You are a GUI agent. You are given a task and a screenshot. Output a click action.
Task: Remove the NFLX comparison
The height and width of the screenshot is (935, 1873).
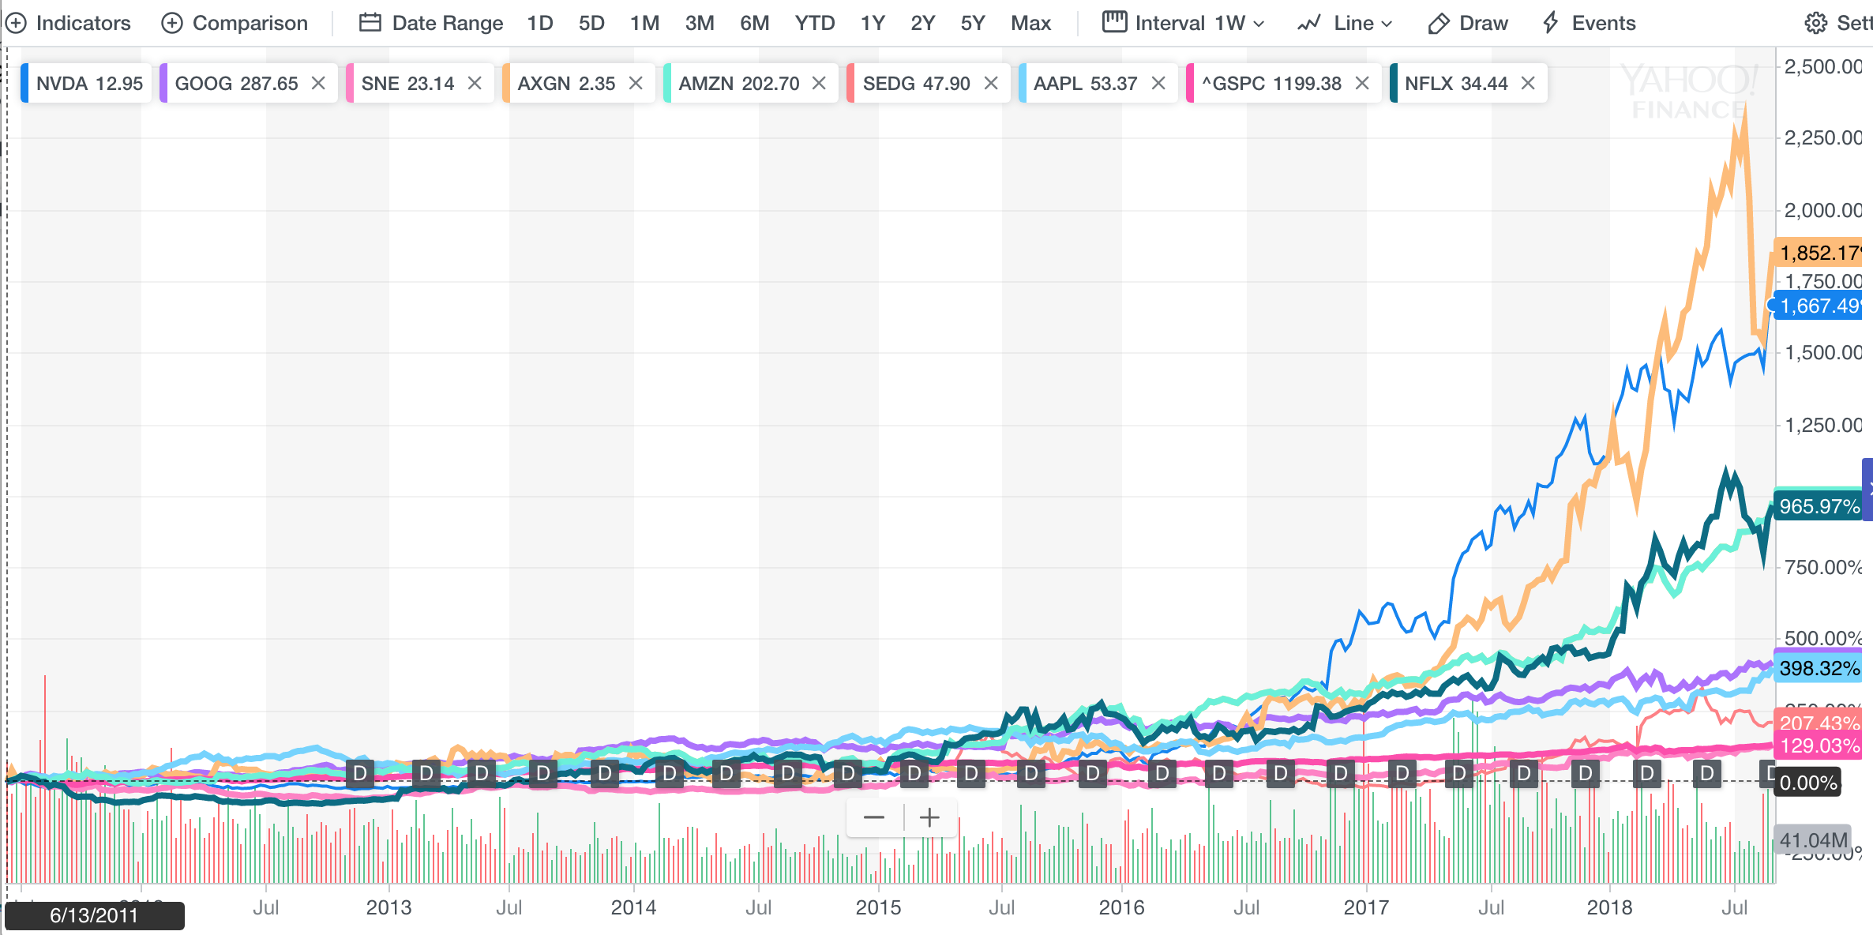(x=1528, y=83)
